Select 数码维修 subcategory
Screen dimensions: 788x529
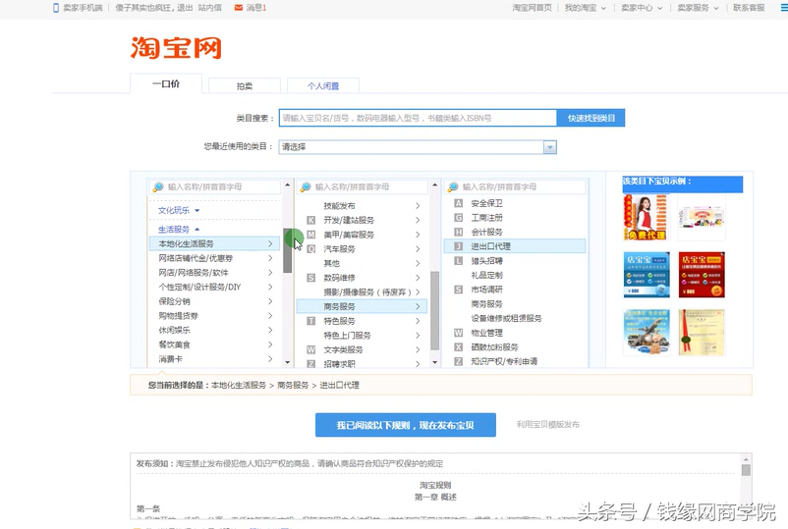click(362, 278)
